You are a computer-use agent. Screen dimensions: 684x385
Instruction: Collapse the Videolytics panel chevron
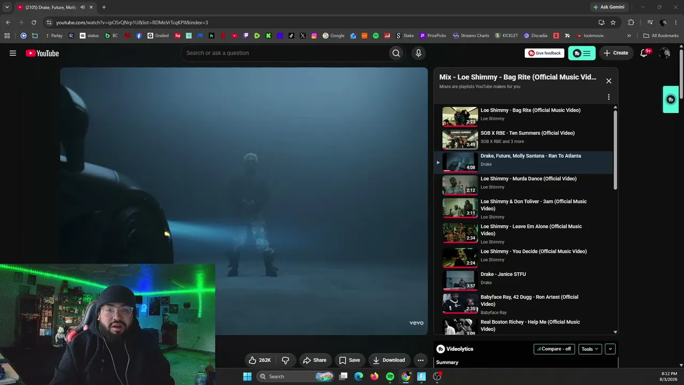[610, 349]
